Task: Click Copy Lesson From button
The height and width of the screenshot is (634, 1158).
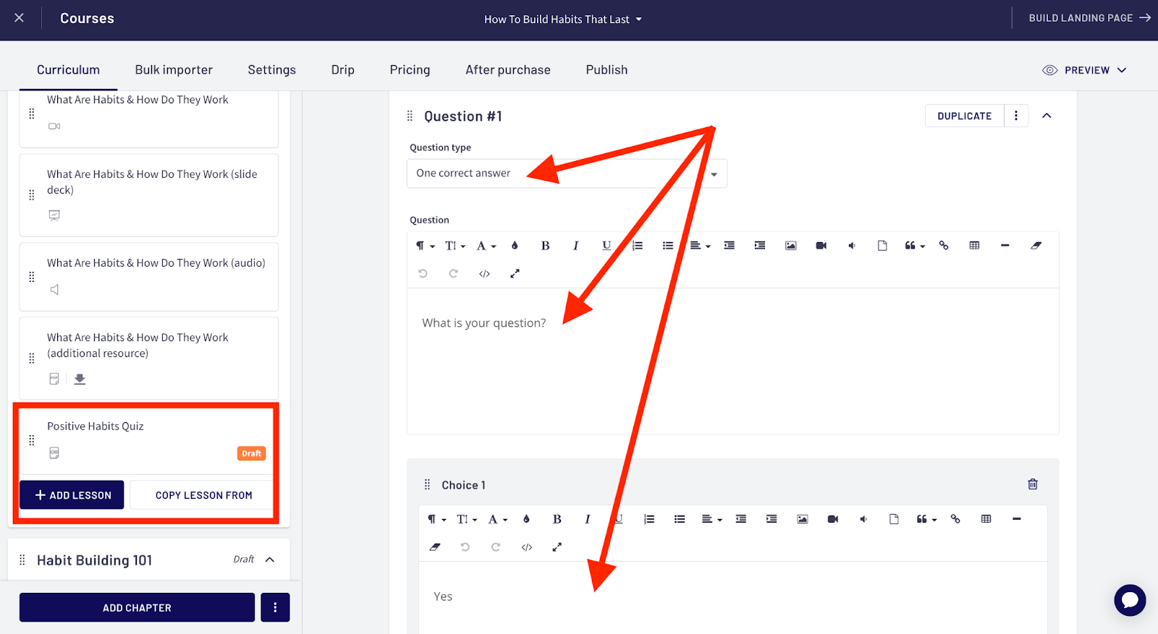Action: 203,495
